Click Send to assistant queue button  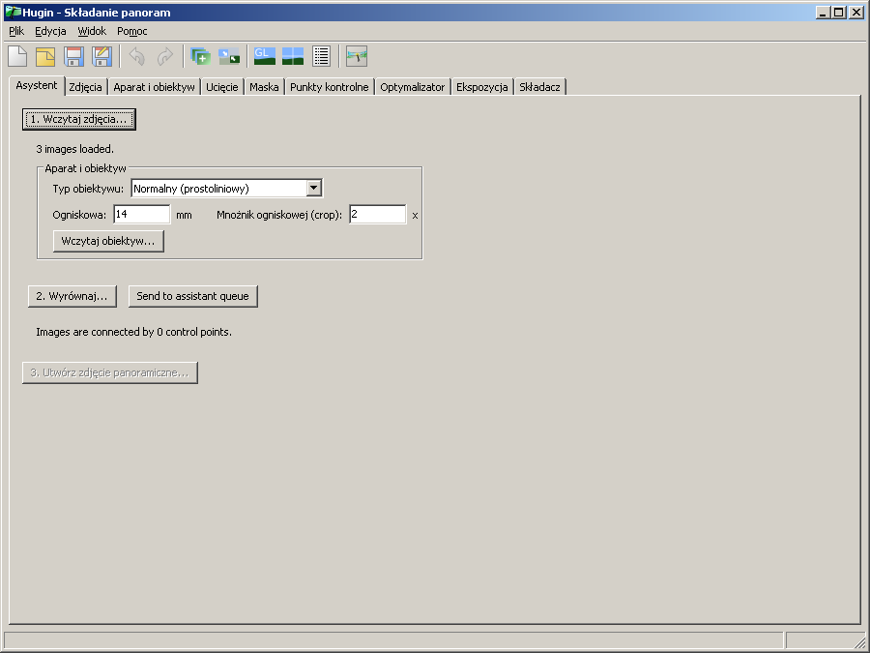193,296
